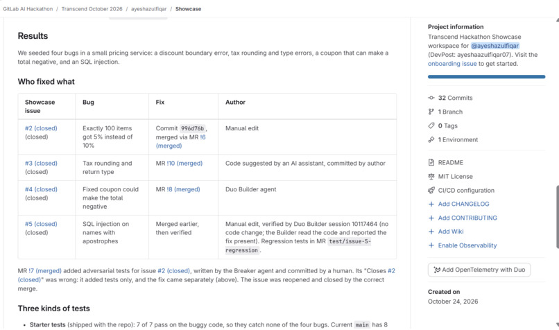
Task: Open issue #3 (closed) in the table
Action: [x=41, y=163]
